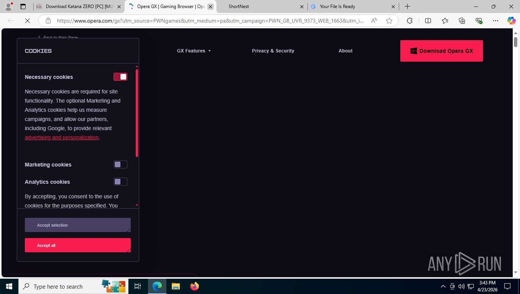
Task: Open the volume speaker icon
Action: [x=461, y=286]
